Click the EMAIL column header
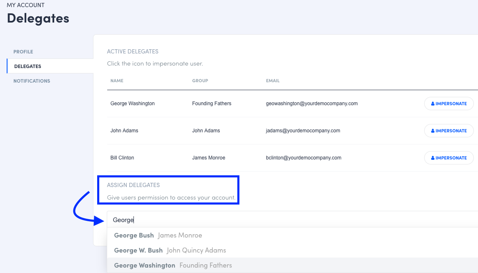This screenshot has width=478, height=273. [273, 81]
